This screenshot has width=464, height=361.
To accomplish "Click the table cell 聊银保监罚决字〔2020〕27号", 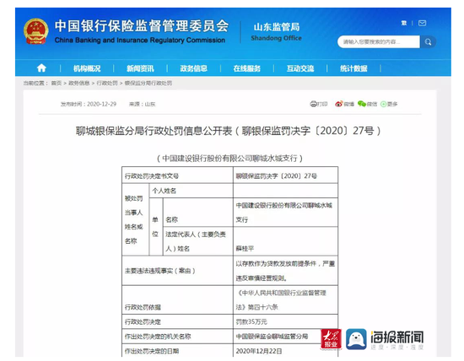I will 285,175.
